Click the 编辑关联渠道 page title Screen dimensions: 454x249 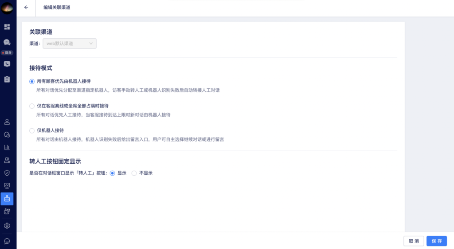click(x=57, y=7)
